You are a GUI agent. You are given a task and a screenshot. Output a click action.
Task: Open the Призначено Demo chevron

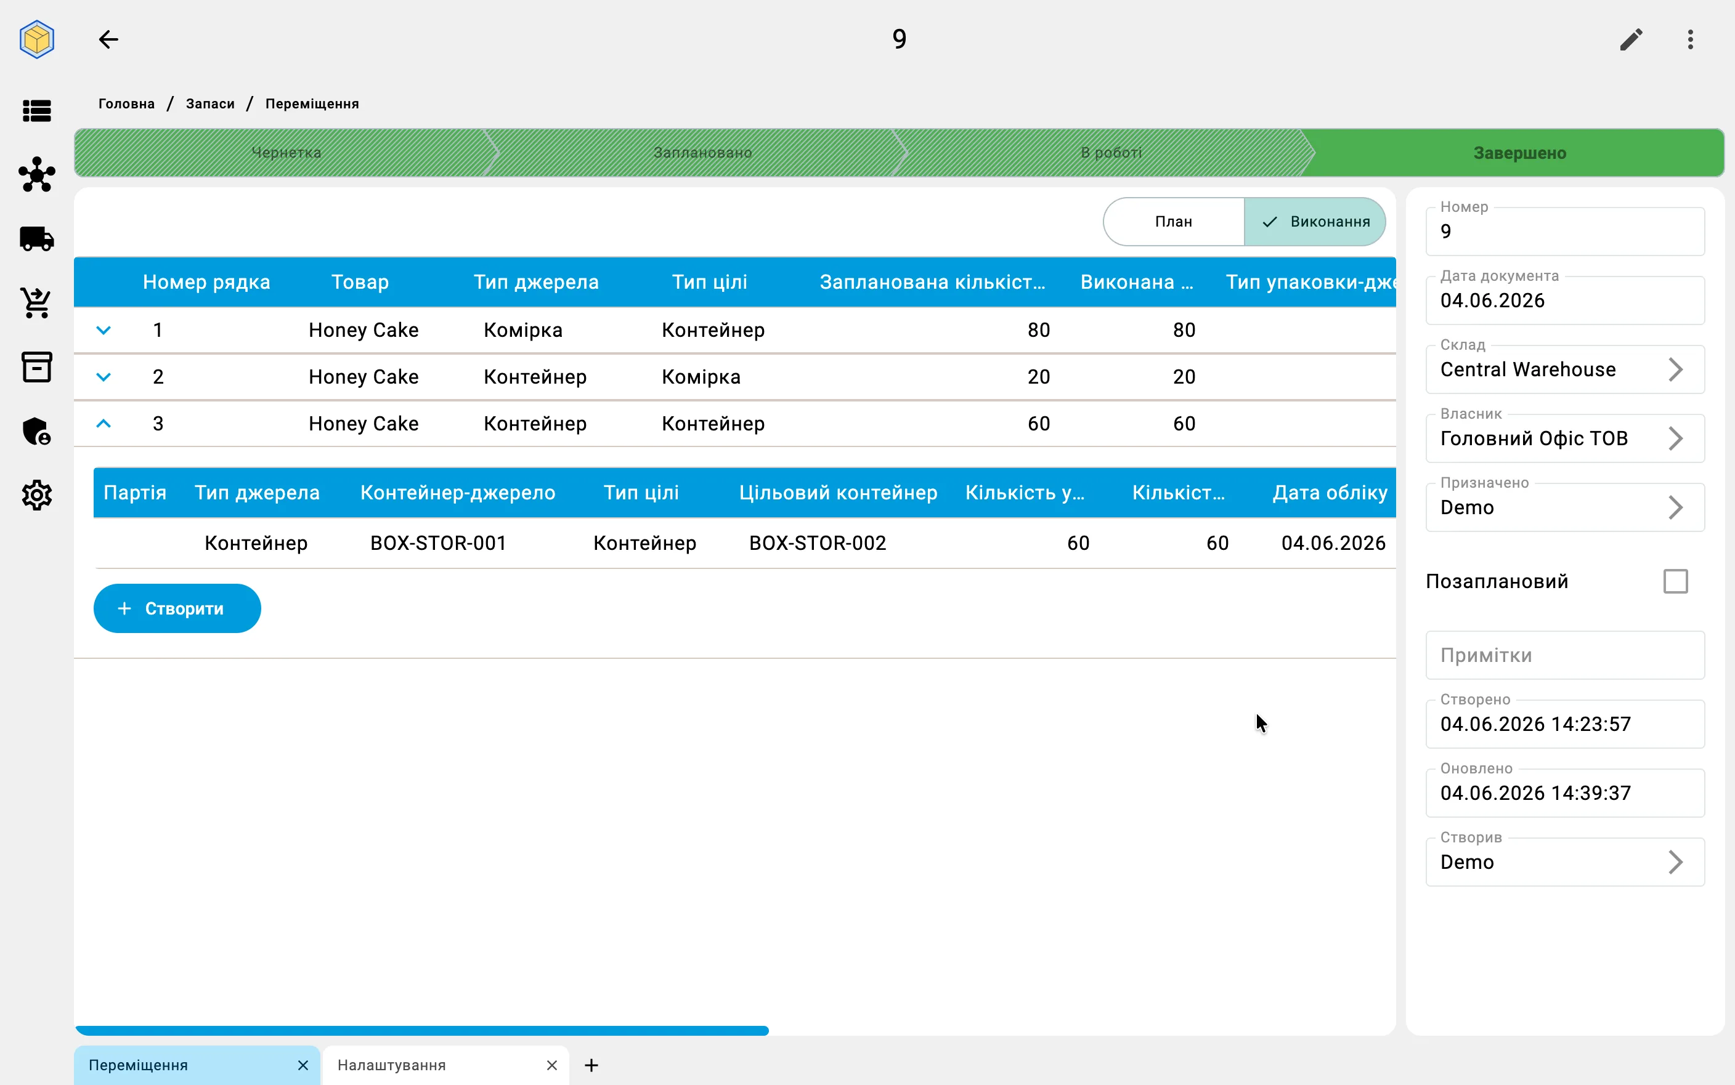pos(1675,507)
